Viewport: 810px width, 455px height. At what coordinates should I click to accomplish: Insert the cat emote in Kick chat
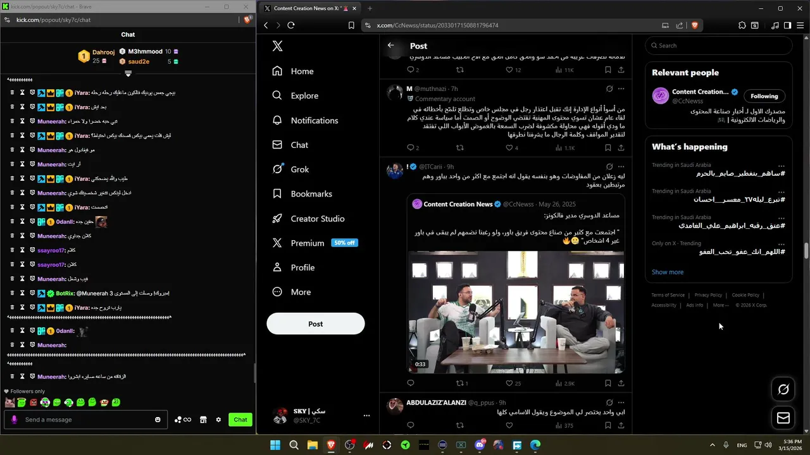pos(9,403)
